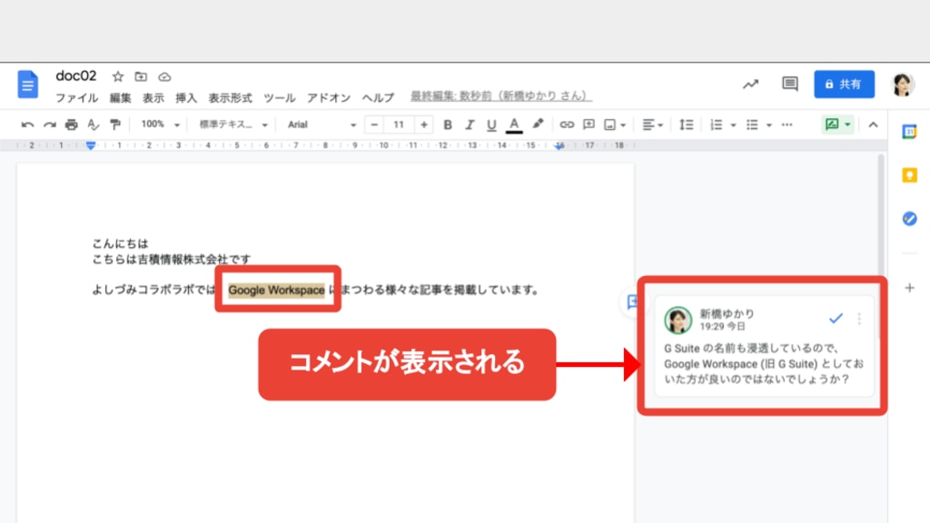Image resolution: width=930 pixels, height=523 pixels.
Task: Open Google Tasks side panel
Action: tap(909, 219)
